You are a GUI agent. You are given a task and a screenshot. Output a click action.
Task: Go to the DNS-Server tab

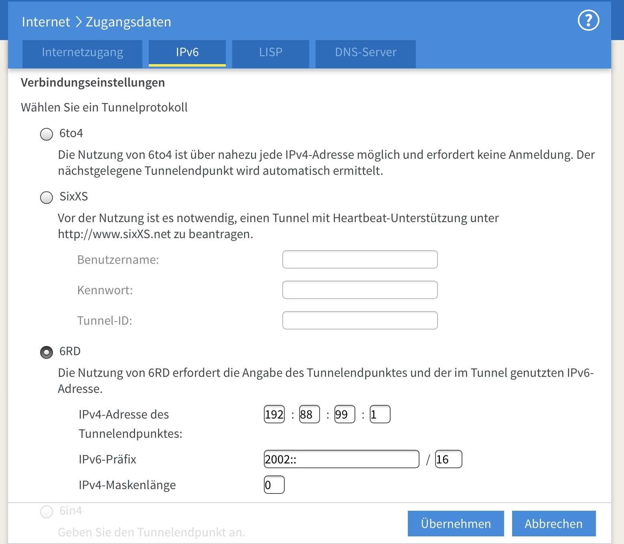365,53
